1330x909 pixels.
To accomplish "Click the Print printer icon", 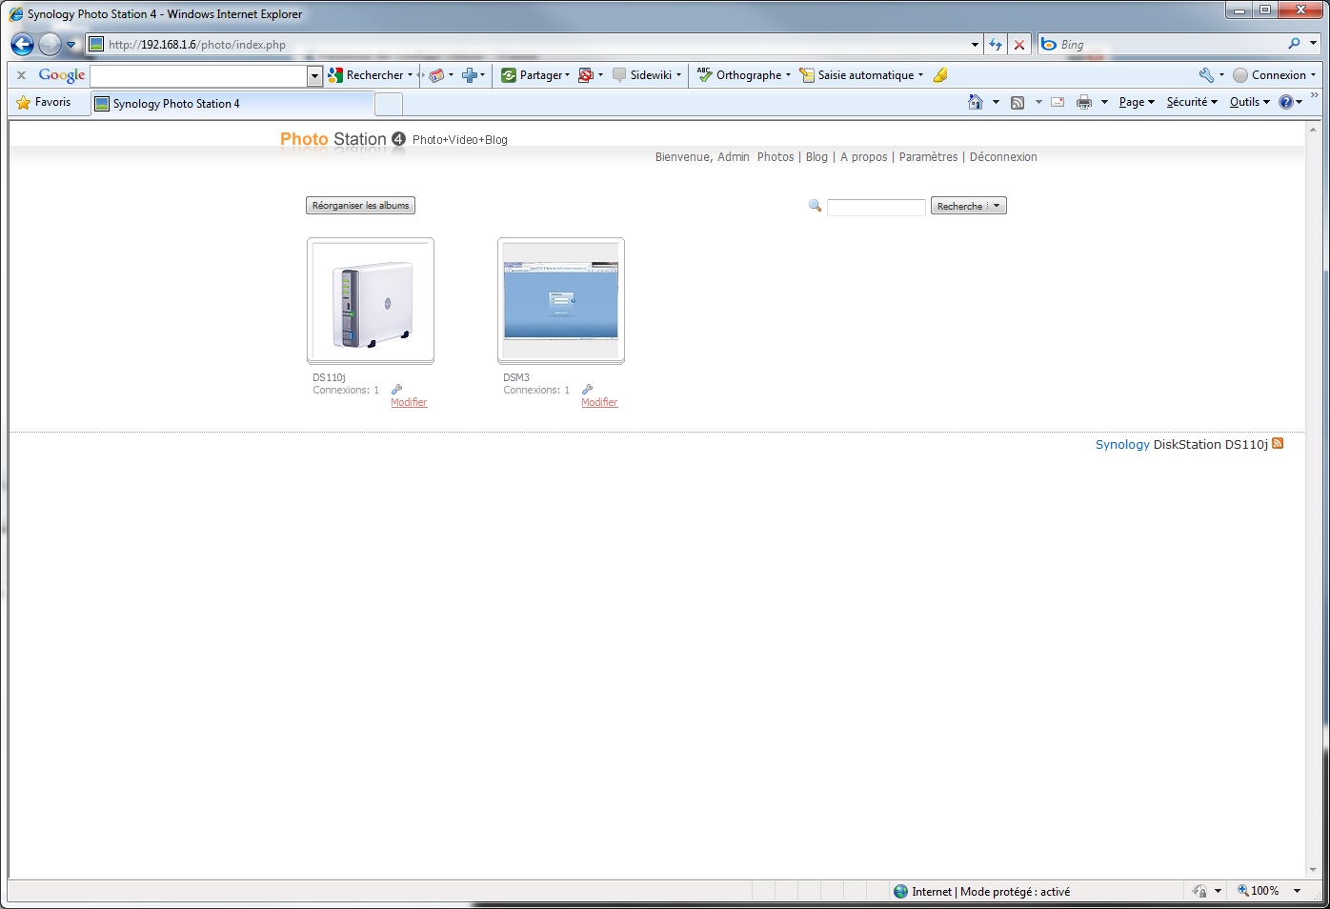I will [1083, 102].
